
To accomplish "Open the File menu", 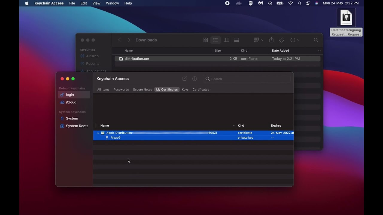I will click(72, 3).
